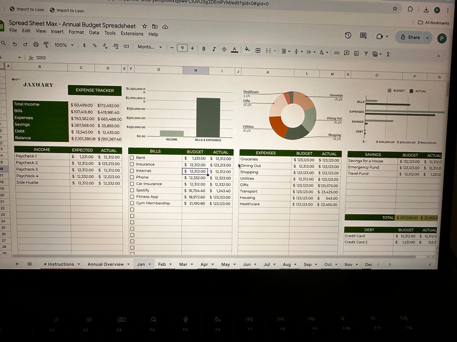The height and width of the screenshot is (342, 457).
Task: Expand the Share options arrow
Action: pos(427,38)
